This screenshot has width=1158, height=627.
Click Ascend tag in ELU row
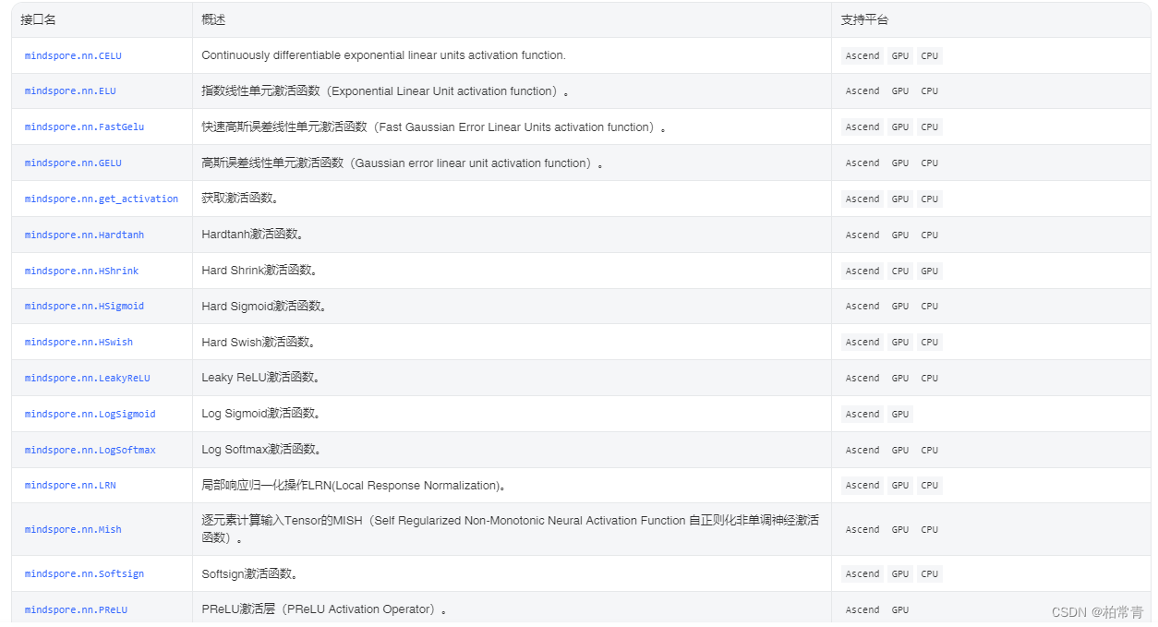pos(862,91)
